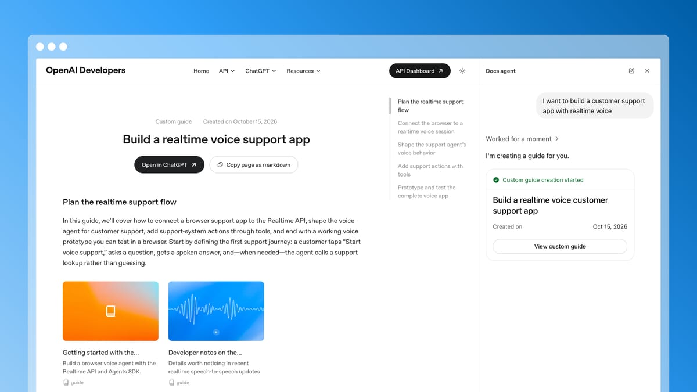Viewport: 697px width, 392px height.
Task: Jump to Plan the realtime support flow section
Action: tap(430, 106)
